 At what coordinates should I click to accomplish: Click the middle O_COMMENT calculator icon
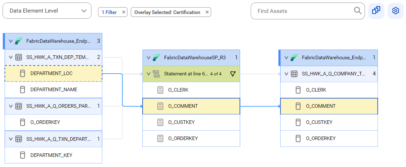point(160,106)
